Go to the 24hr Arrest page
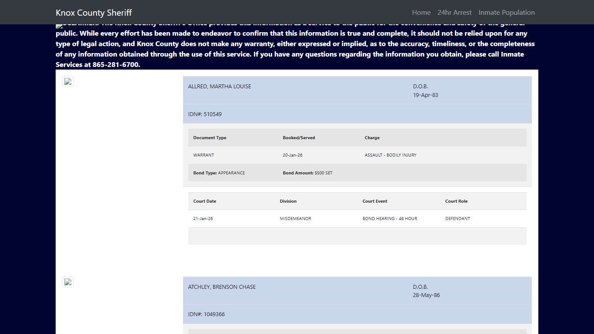Image resolution: width=594 pixels, height=334 pixels. (454, 12)
